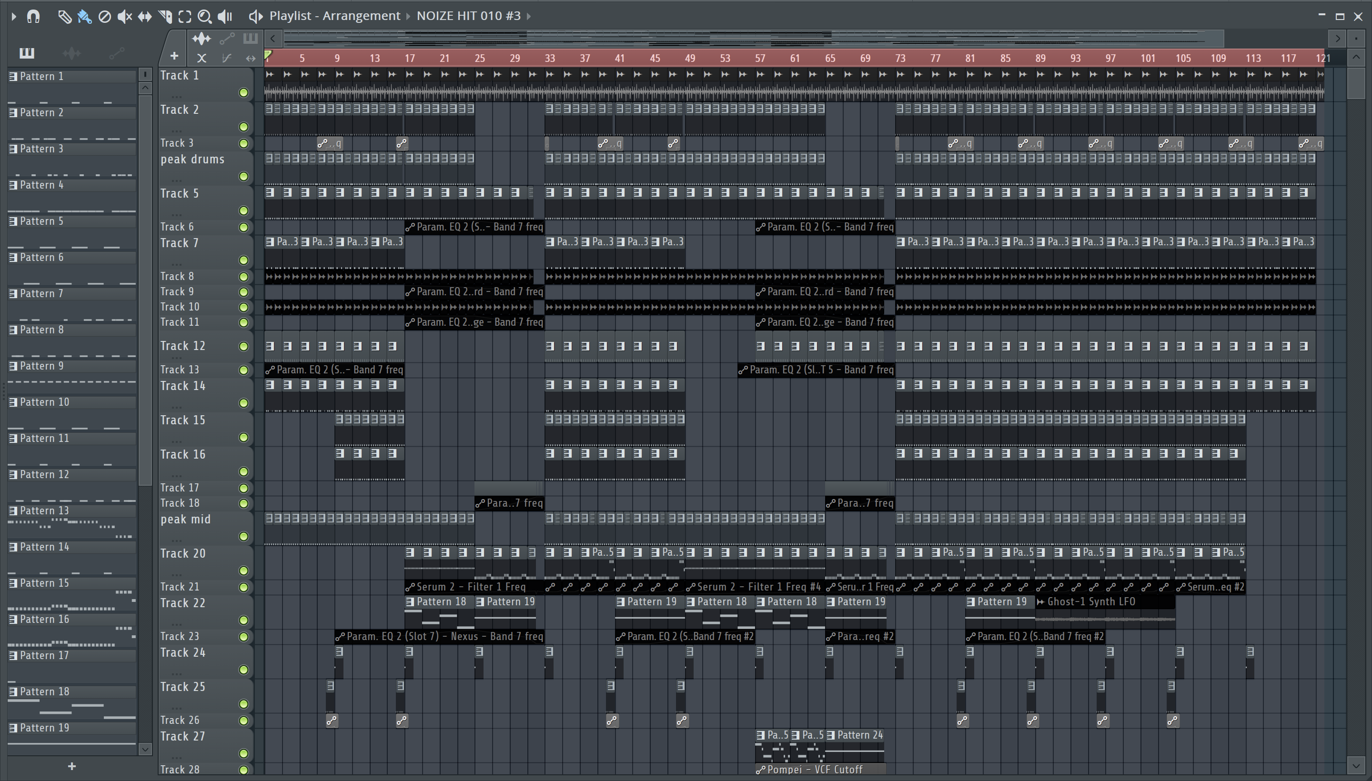Click the fade curve icon

click(x=226, y=58)
